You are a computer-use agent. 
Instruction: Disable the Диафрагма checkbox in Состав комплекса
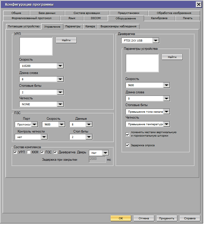click(56, 152)
